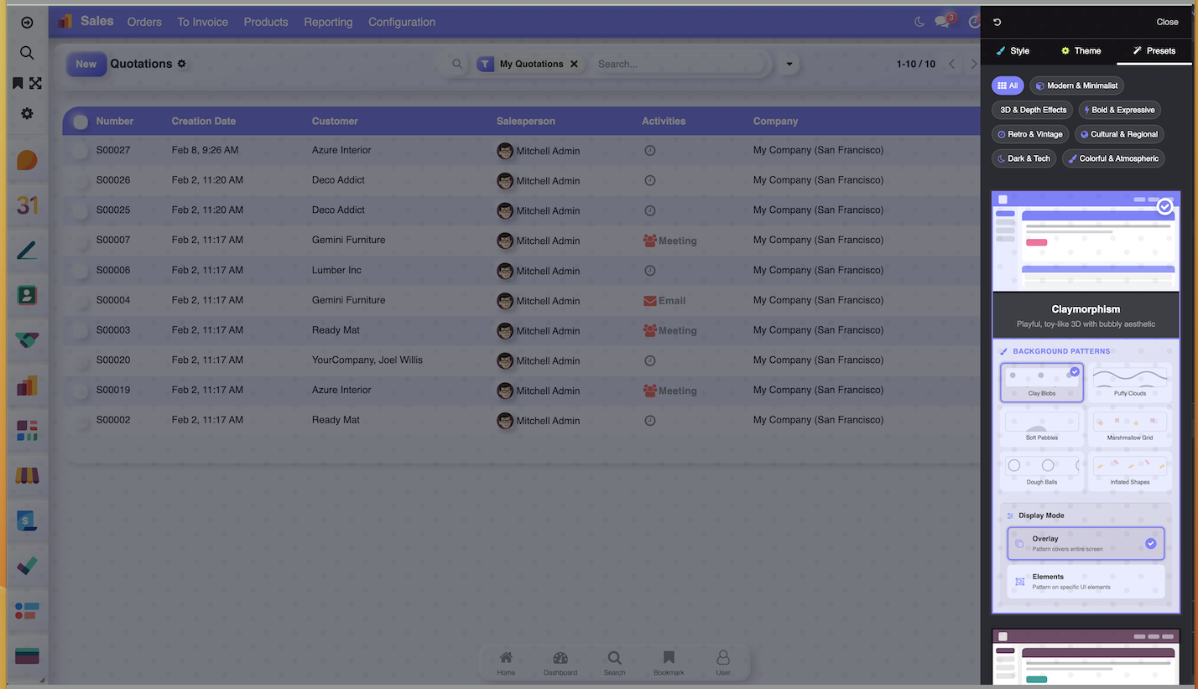Viewport: 1198px width, 689px height.
Task: Open the Quotations gear settings icon
Action: point(182,64)
